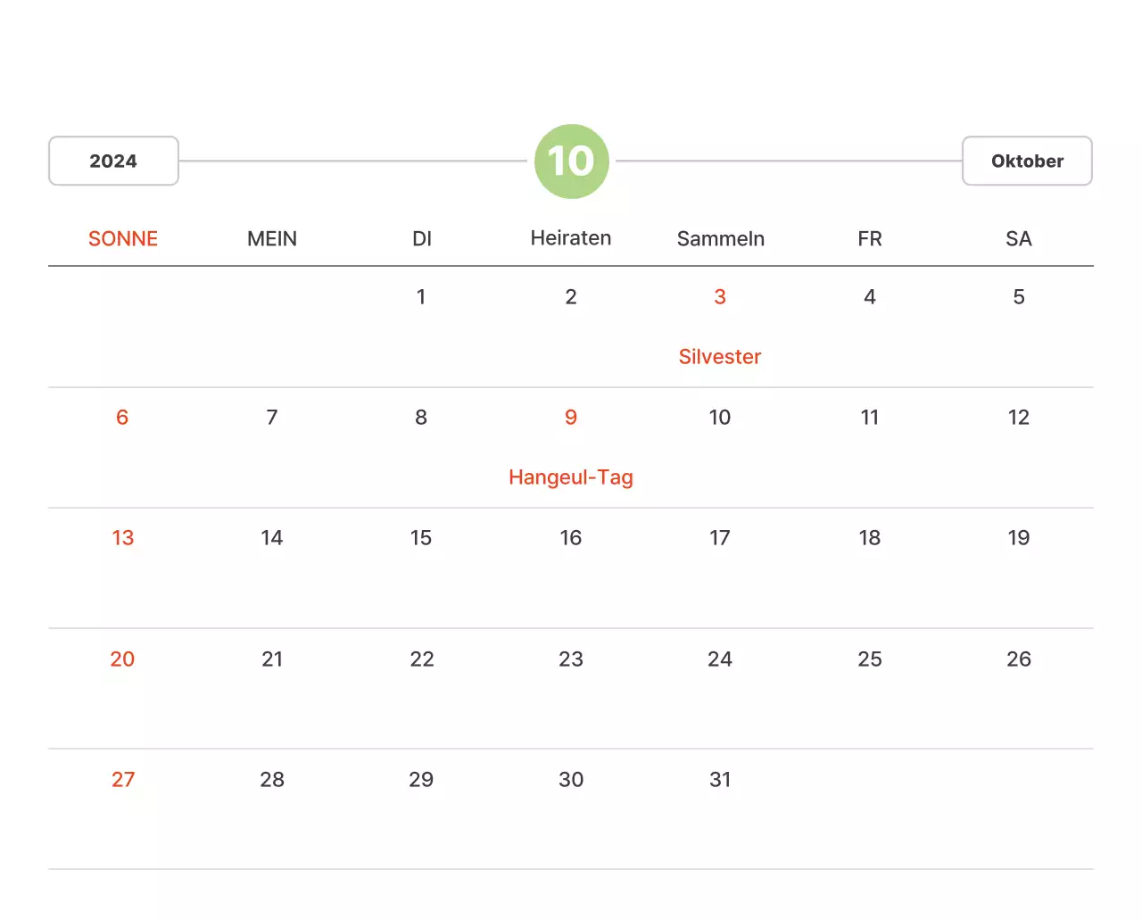Choose Friday the 11th
1142x920 pixels.
(x=870, y=418)
